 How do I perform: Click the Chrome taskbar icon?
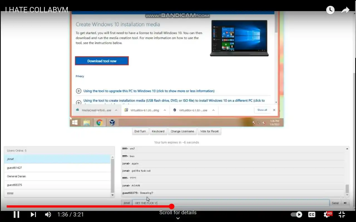pos(99,122)
